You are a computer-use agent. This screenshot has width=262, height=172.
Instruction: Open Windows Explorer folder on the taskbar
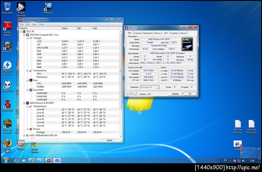pyautogui.click(x=24, y=161)
